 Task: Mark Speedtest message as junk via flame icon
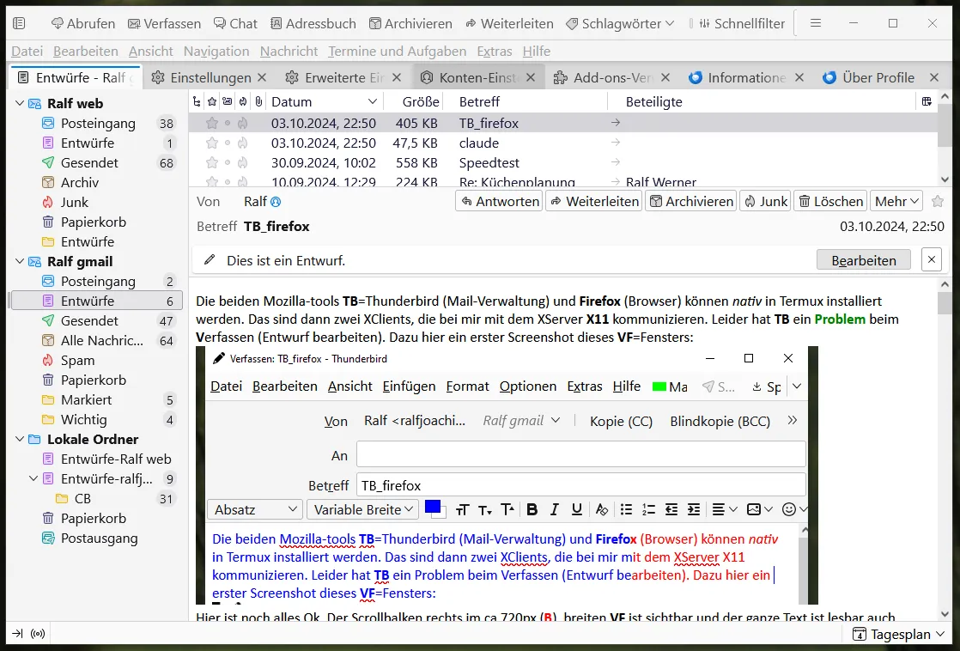pos(243,163)
